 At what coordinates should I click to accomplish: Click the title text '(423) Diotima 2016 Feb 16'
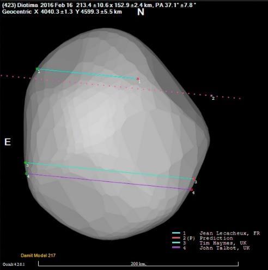point(37,5)
